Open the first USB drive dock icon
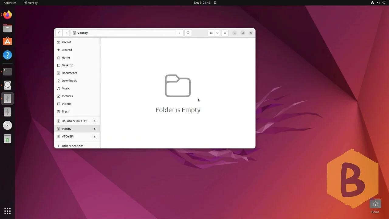 click(8, 99)
